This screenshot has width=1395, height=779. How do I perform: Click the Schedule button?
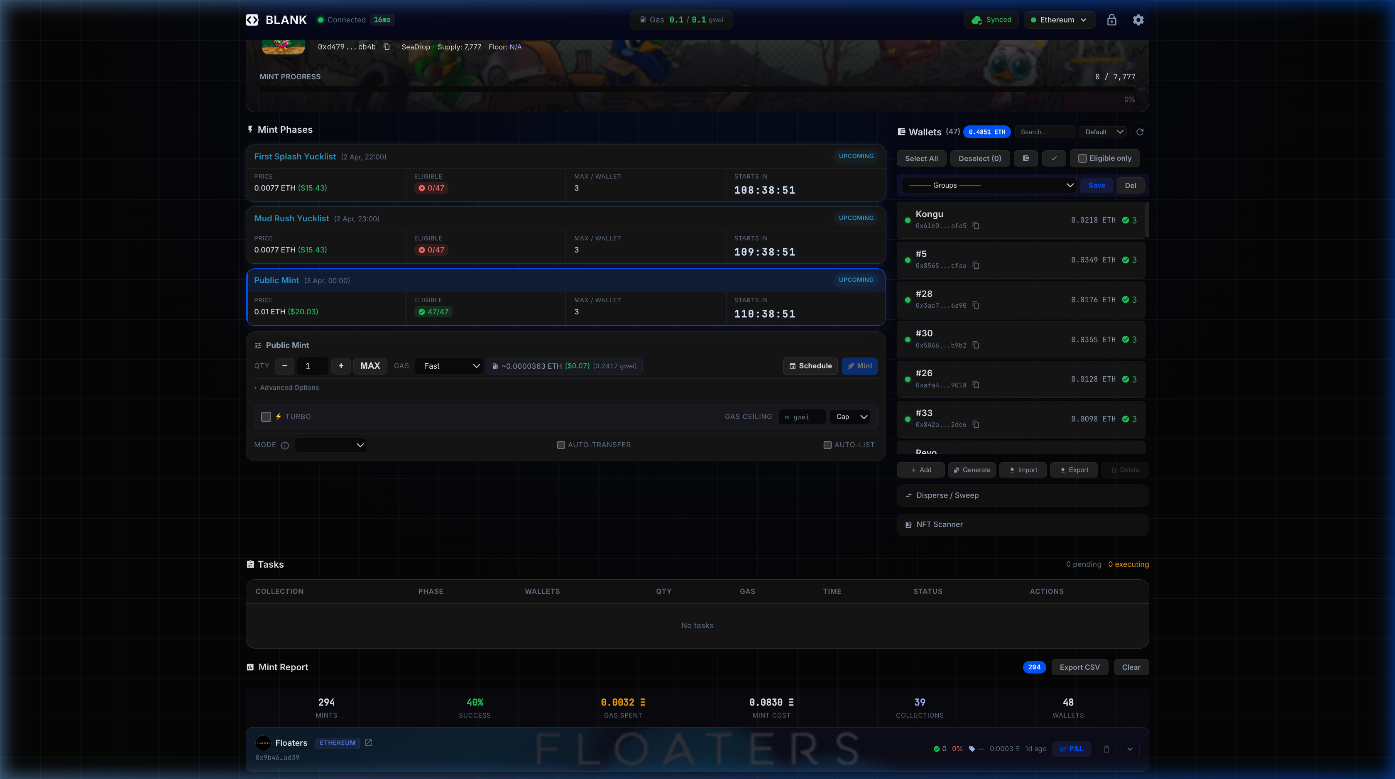click(810, 366)
